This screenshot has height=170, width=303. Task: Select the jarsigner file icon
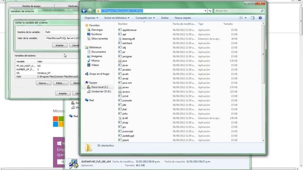coord(120,56)
